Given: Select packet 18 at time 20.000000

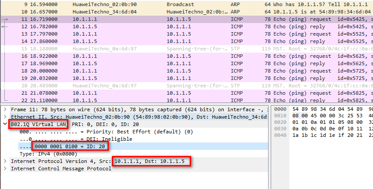Looking at the screenshot, I should point(187,71).
